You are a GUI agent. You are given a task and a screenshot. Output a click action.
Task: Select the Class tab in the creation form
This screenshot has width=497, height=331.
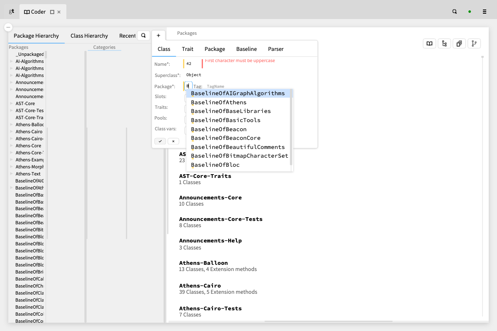164,49
